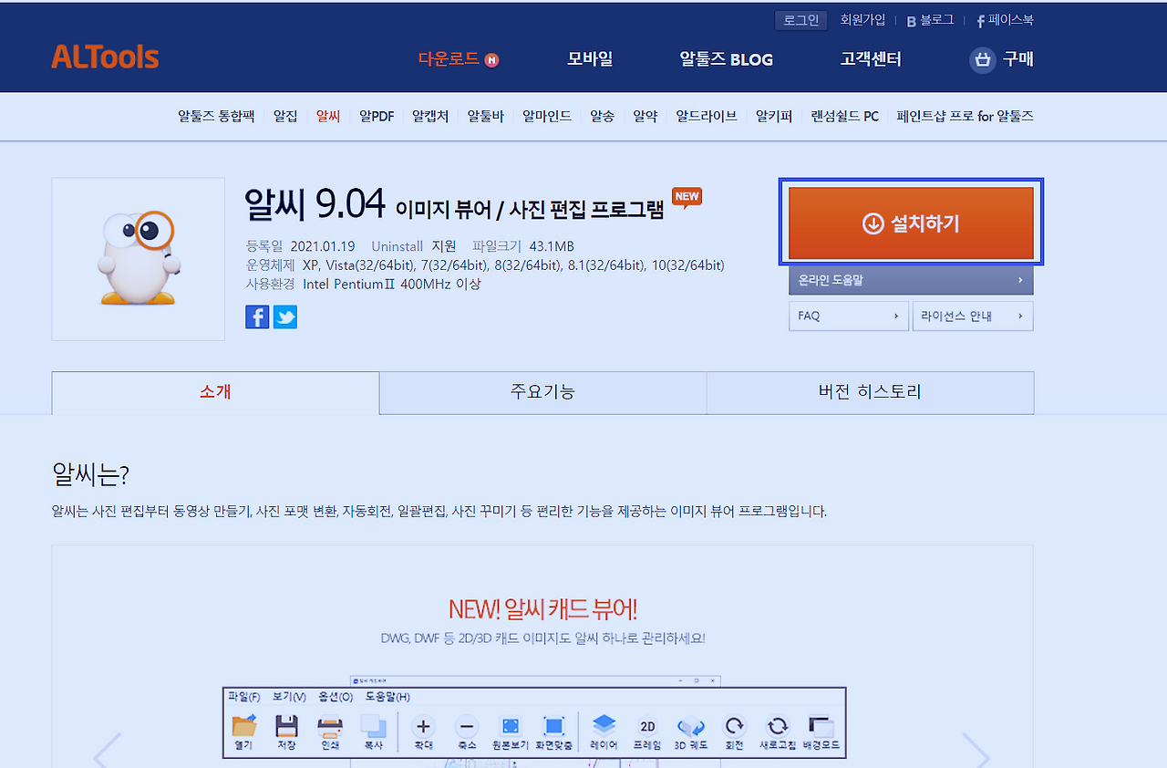This screenshot has width=1167, height=768.
Task: Select 알씨 in product bar
Action: tap(328, 117)
